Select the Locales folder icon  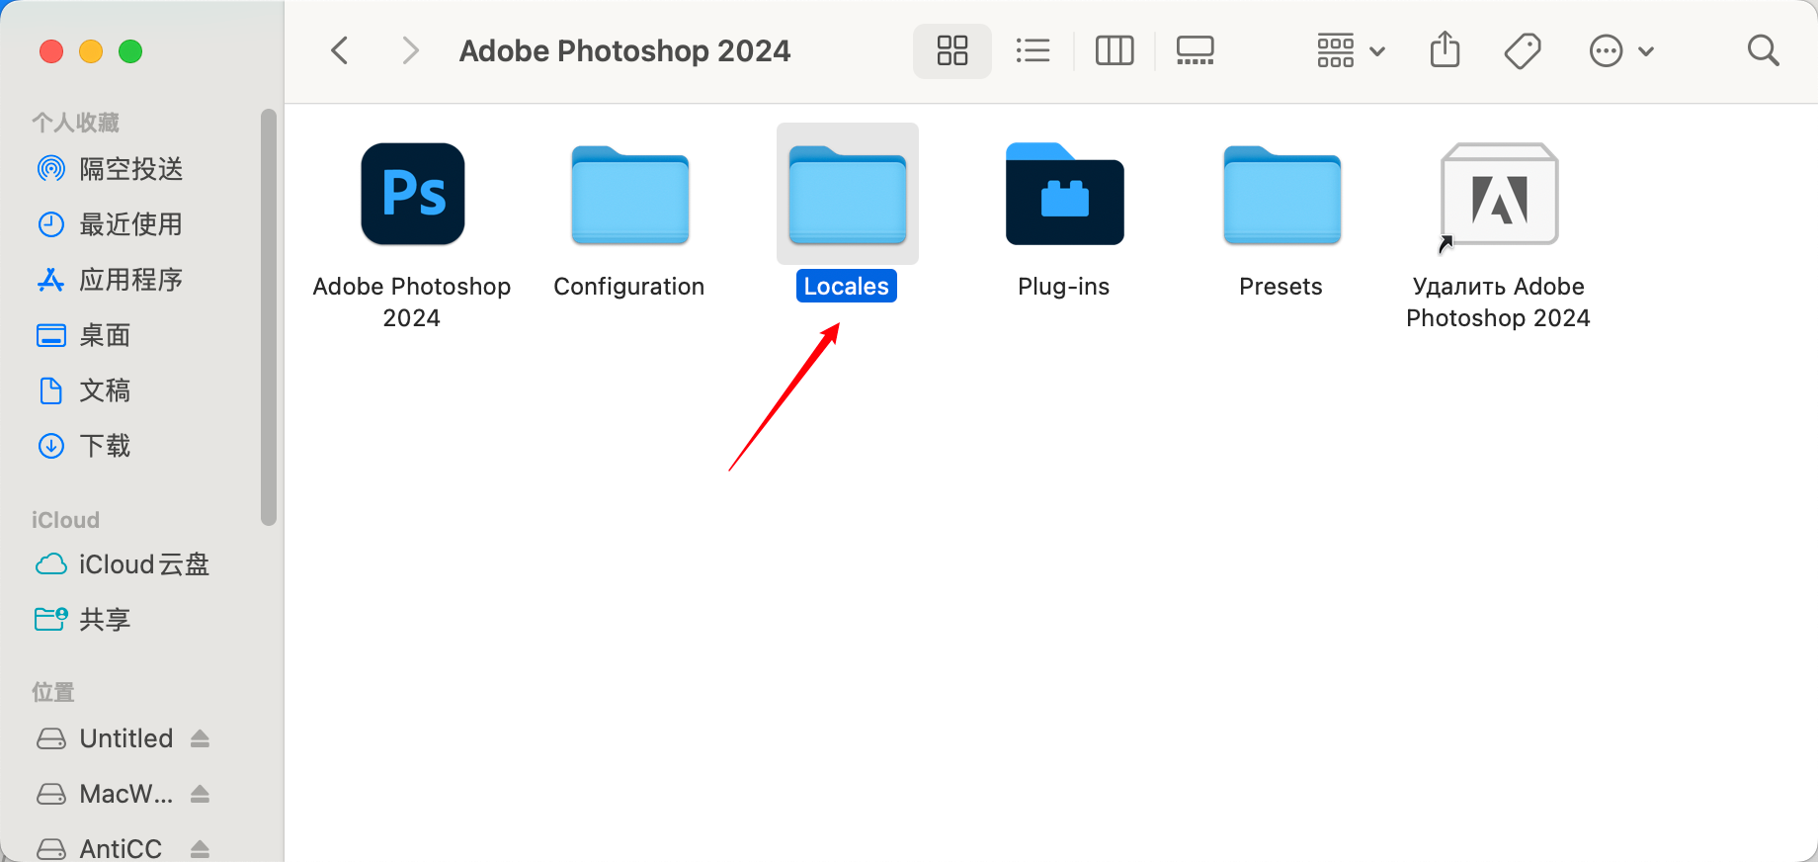848,195
